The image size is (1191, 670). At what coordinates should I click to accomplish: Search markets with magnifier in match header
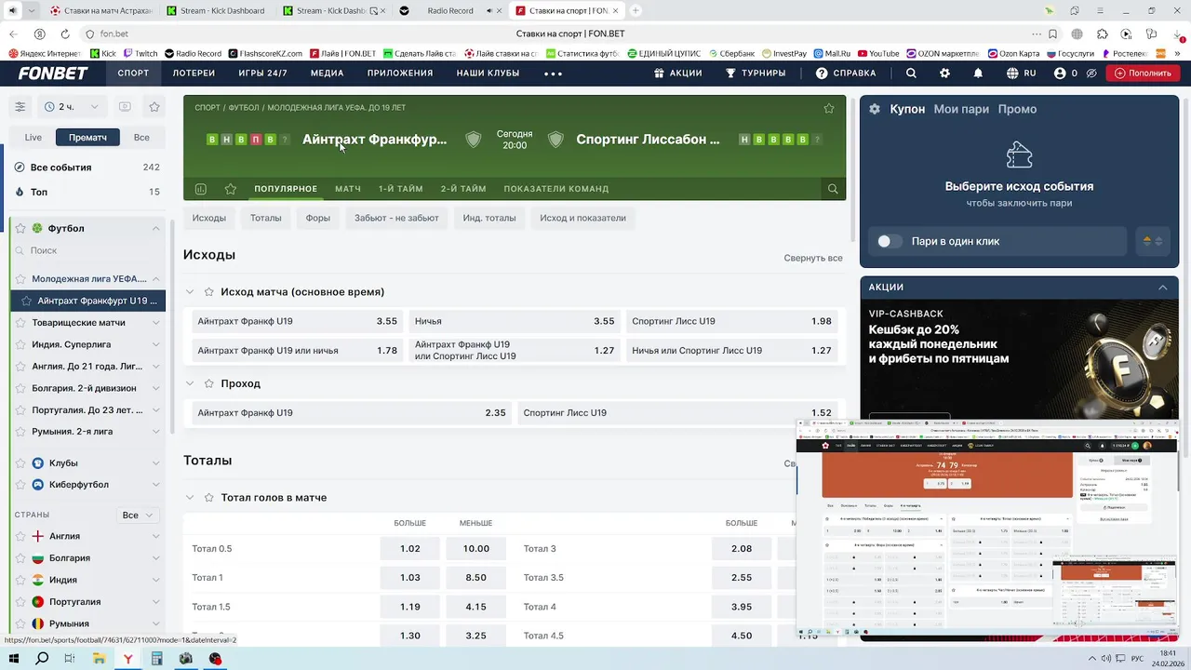[x=833, y=189]
